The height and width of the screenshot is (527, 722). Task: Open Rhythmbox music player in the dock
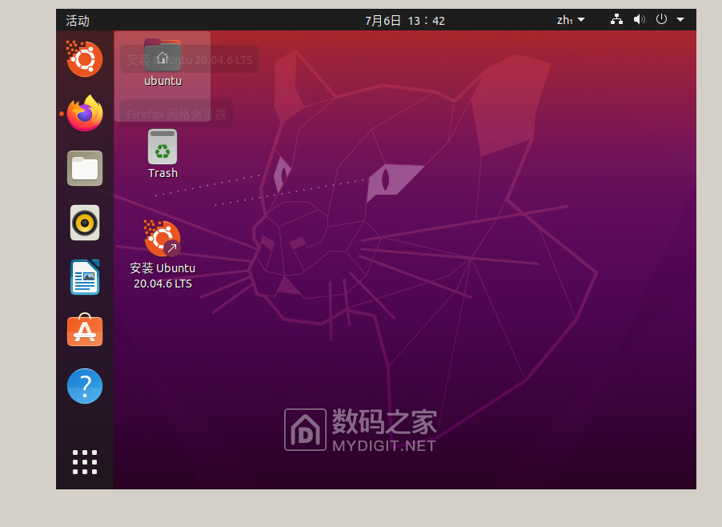tap(85, 223)
